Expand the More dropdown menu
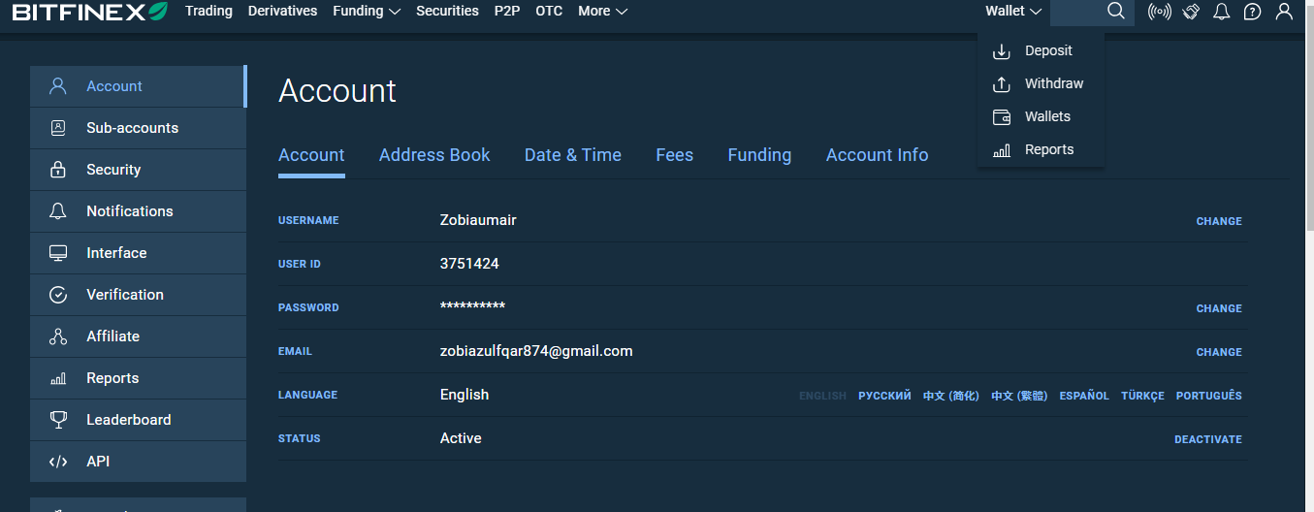 click(602, 12)
